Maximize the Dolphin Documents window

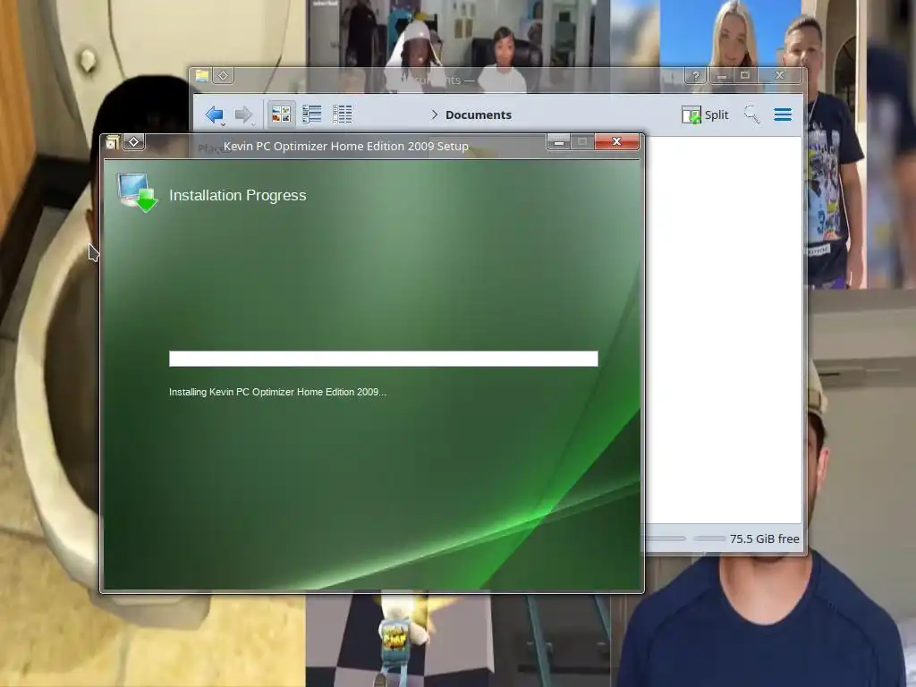point(745,75)
